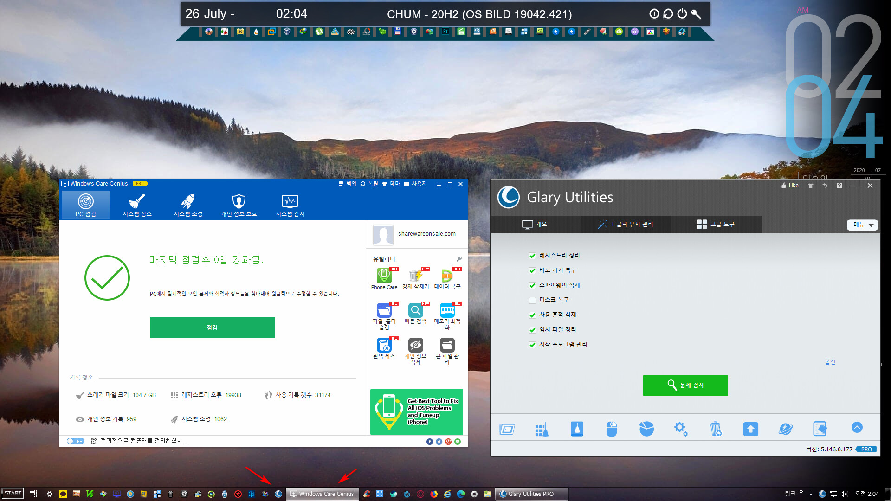Click the iOS Tuneup advertisement banner

[x=417, y=411]
